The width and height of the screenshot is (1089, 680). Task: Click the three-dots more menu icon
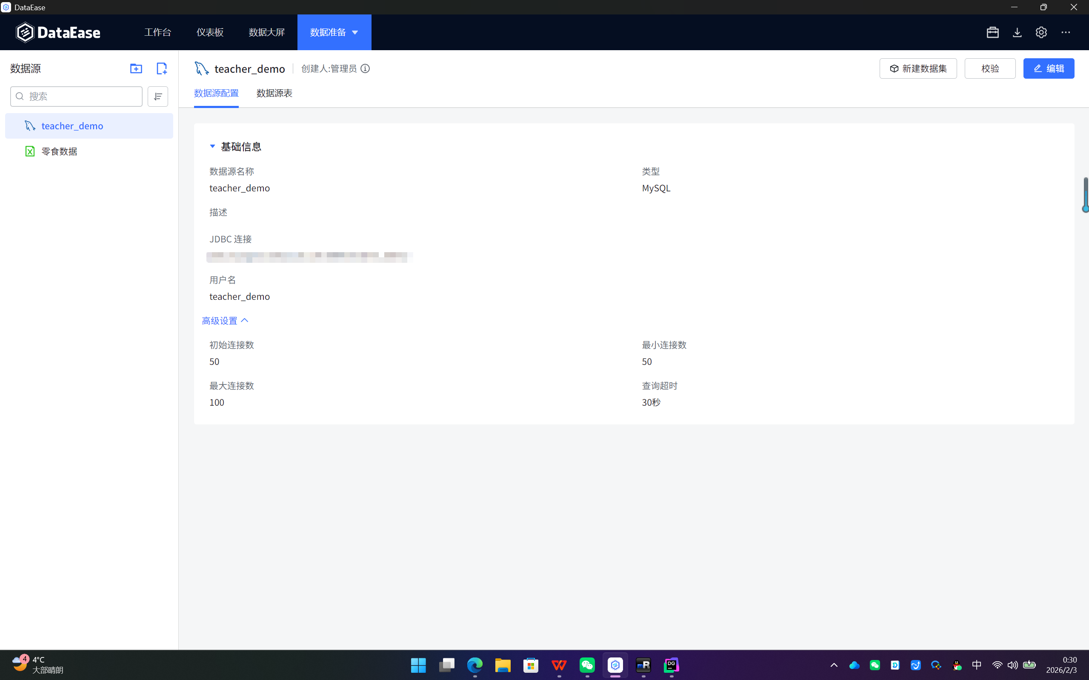tap(1066, 32)
